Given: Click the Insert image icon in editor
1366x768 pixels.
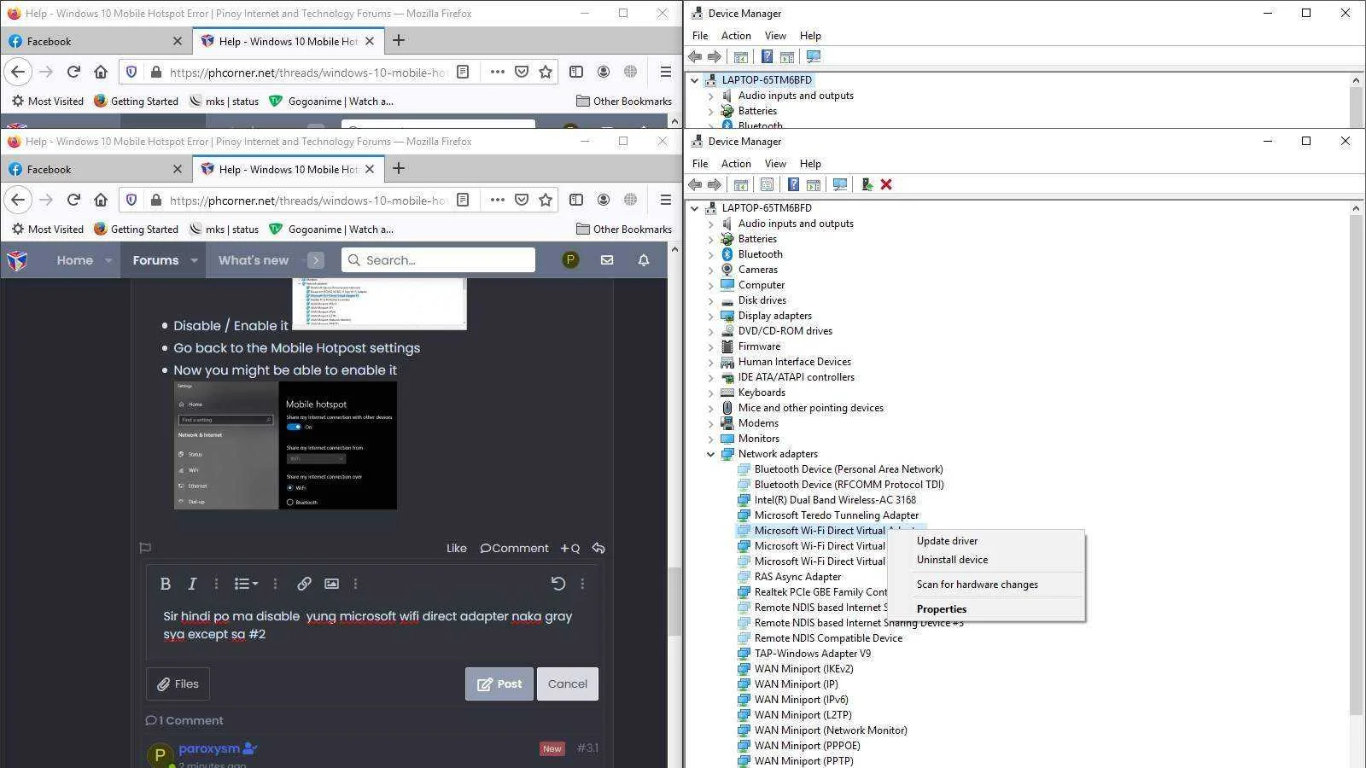Looking at the screenshot, I should pyautogui.click(x=331, y=584).
